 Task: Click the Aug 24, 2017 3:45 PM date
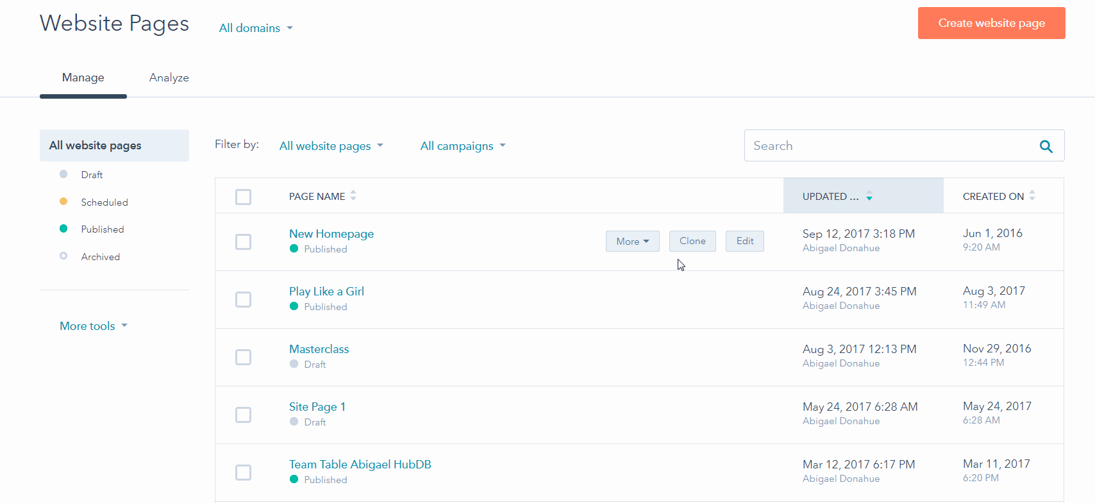click(860, 292)
